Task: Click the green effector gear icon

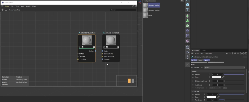Action: click(x=188, y=26)
